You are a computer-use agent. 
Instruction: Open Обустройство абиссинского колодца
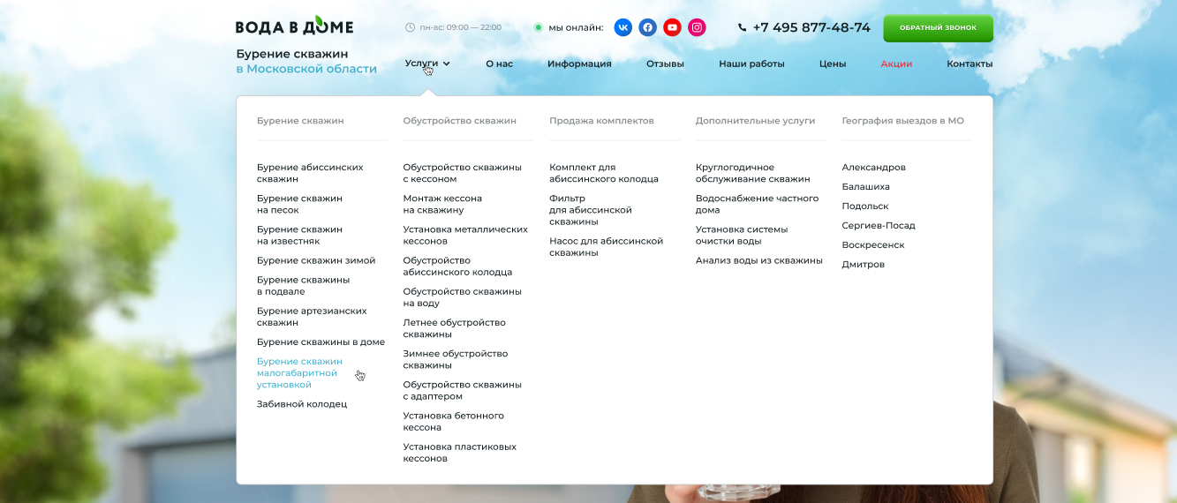(457, 267)
